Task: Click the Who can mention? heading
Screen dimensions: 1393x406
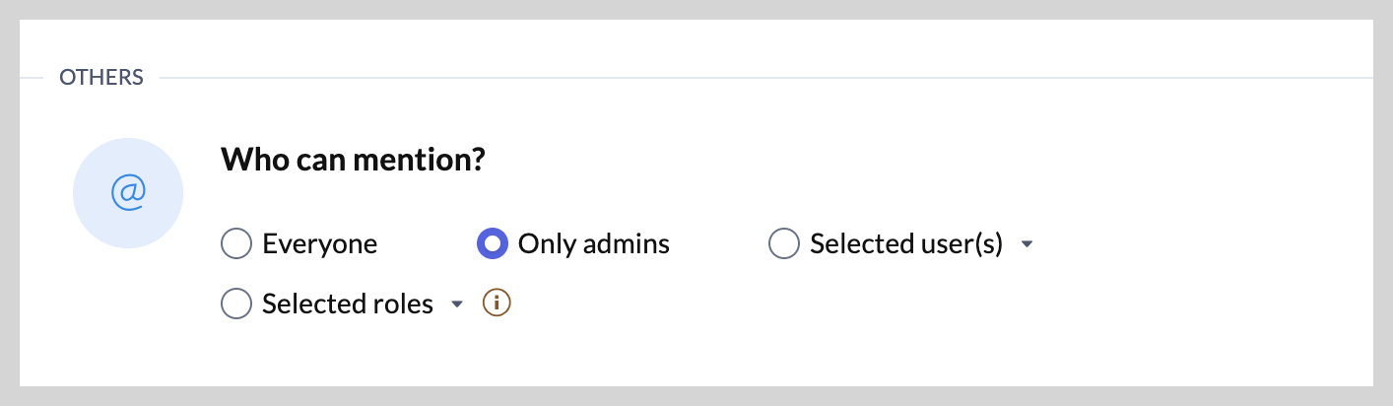Action: coord(353,159)
